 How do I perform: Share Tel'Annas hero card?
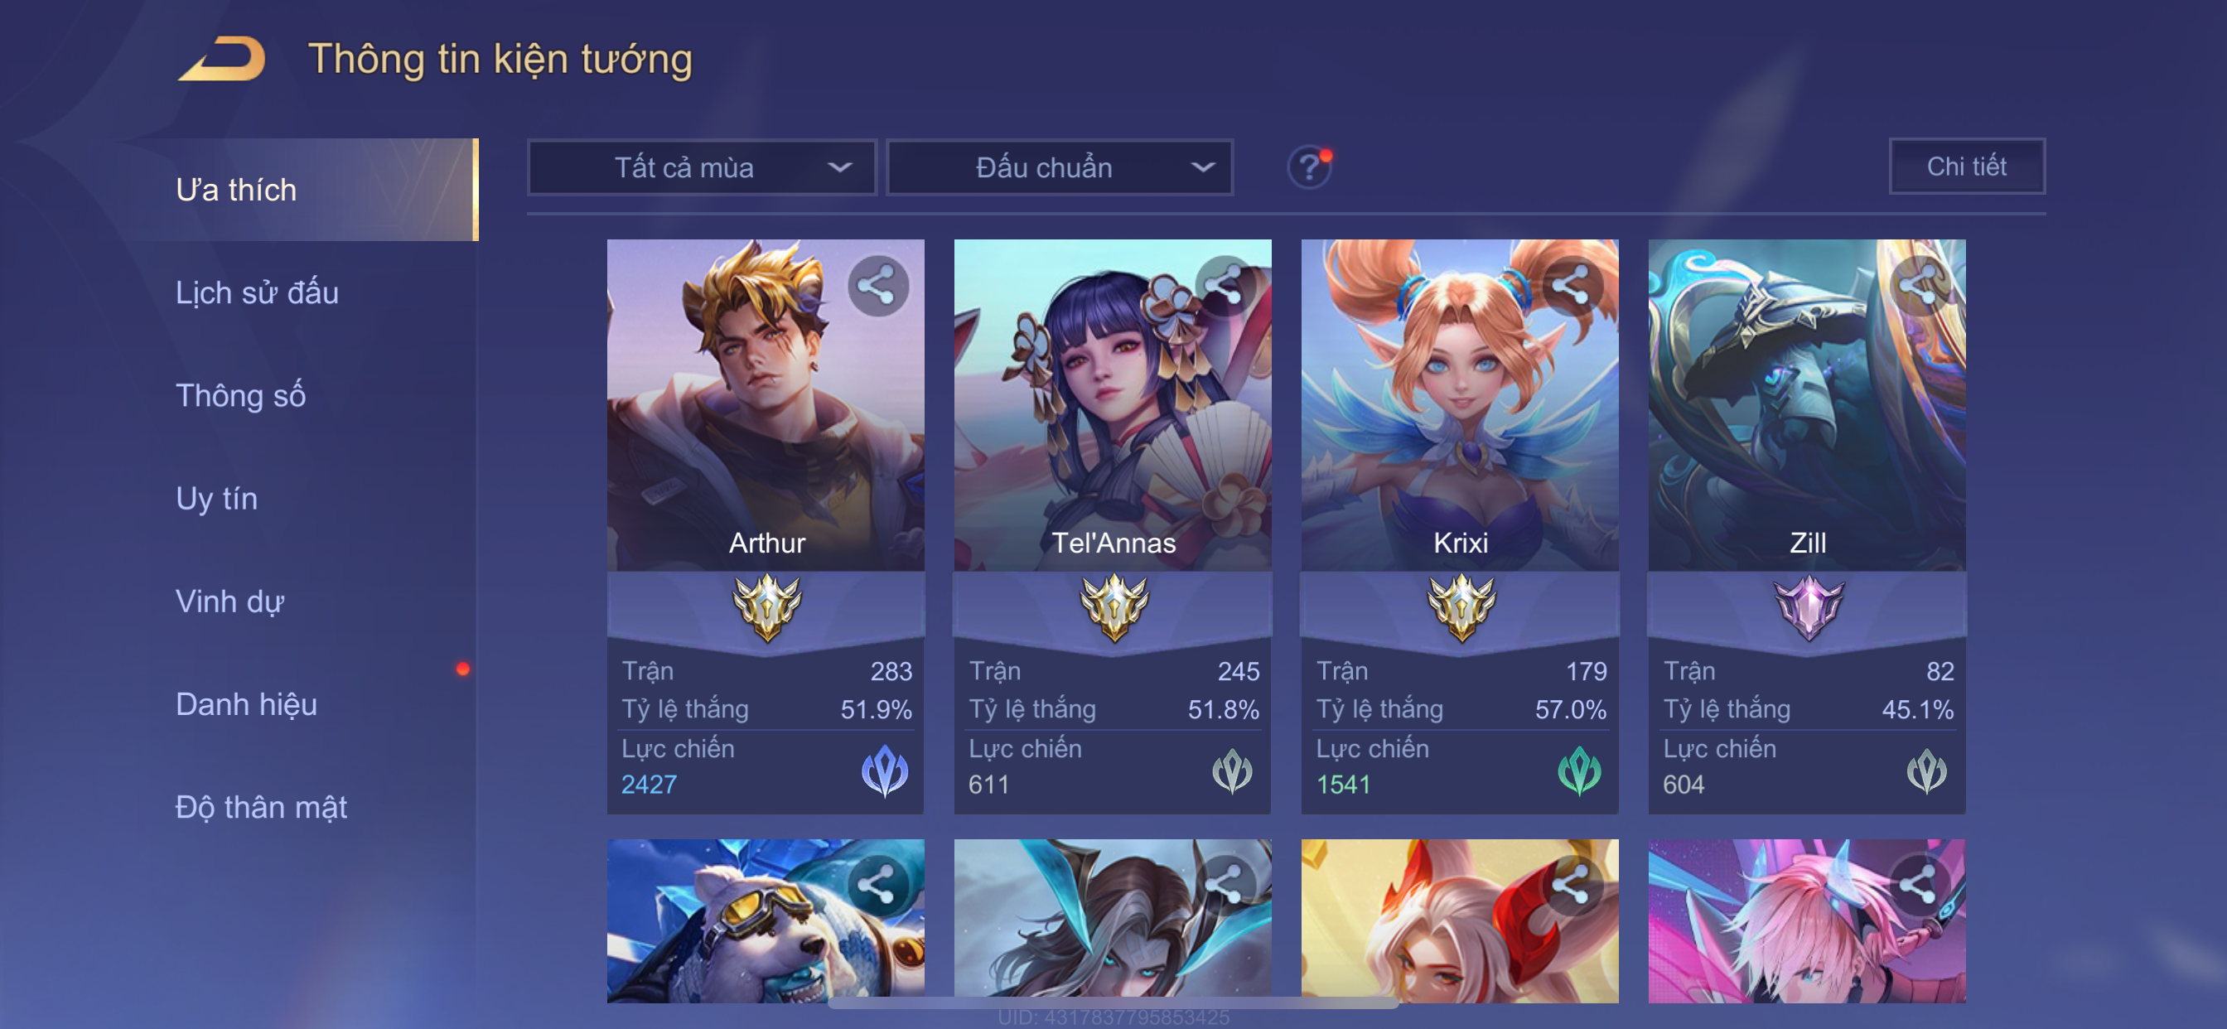[1225, 285]
